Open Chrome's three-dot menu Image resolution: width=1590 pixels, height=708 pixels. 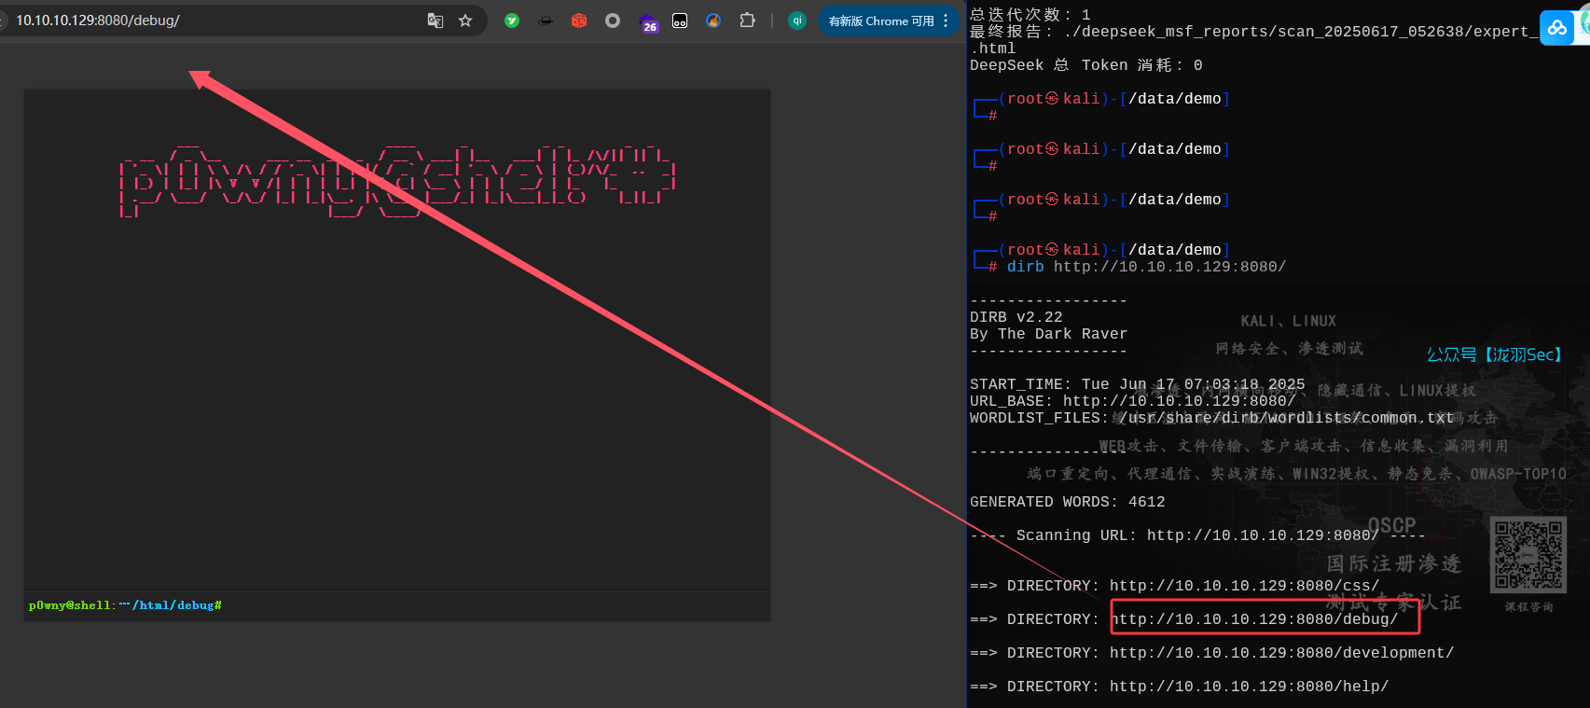[946, 21]
